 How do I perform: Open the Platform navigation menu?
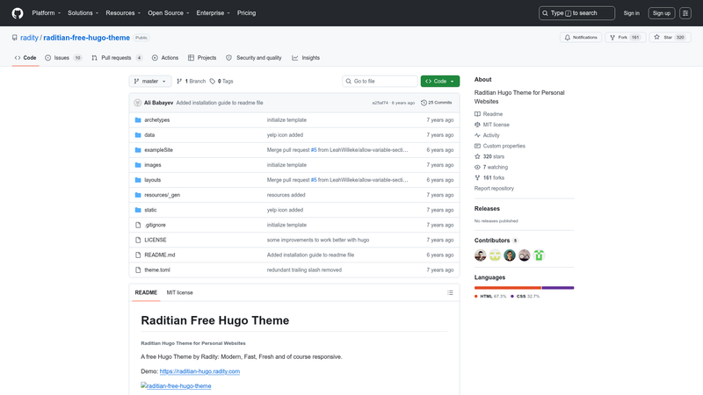coord(47,13)
